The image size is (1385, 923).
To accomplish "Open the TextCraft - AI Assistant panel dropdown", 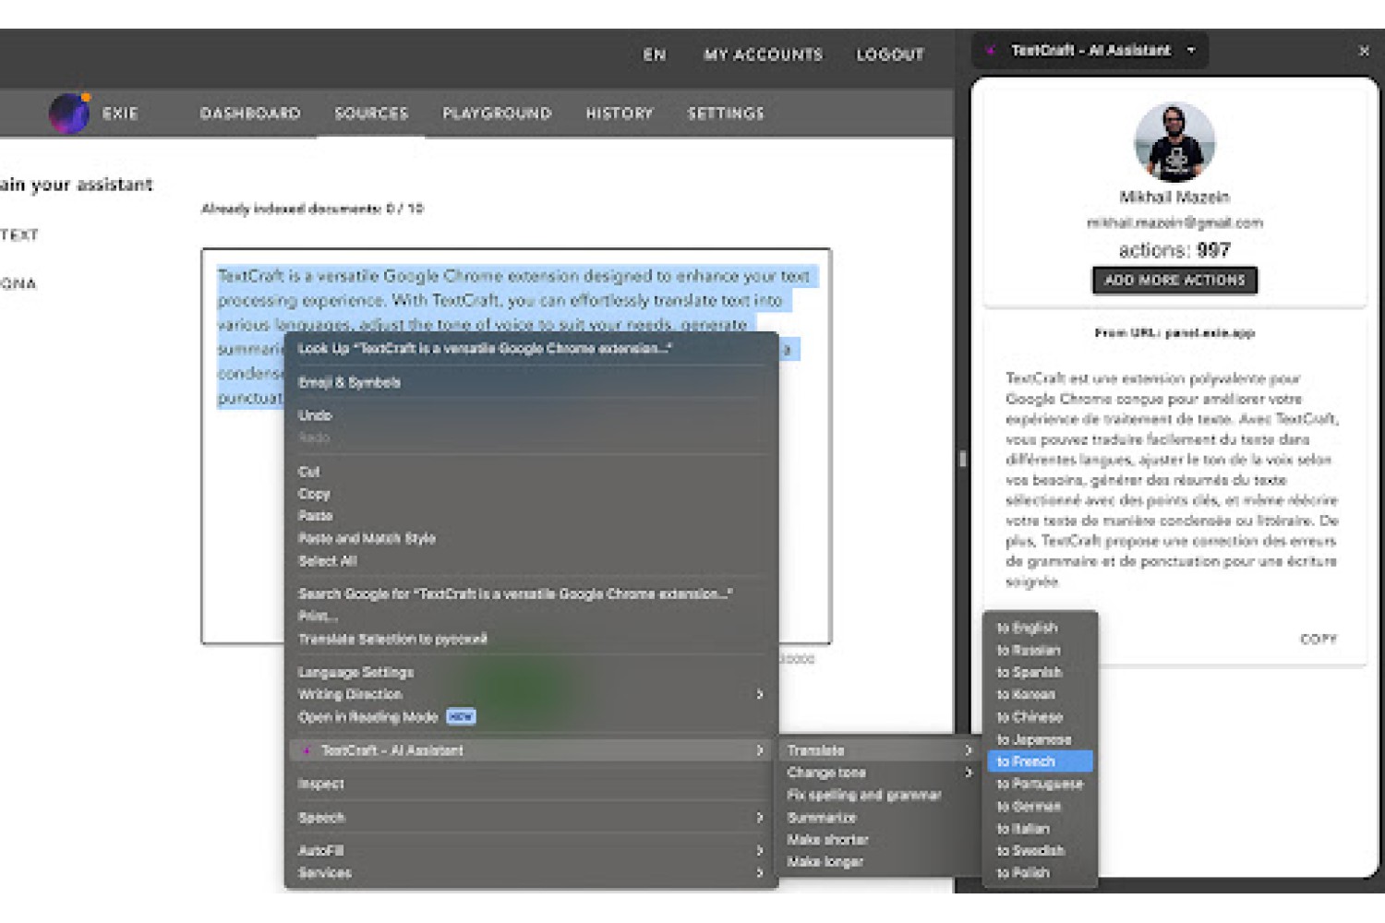I will pos(1191,51).
